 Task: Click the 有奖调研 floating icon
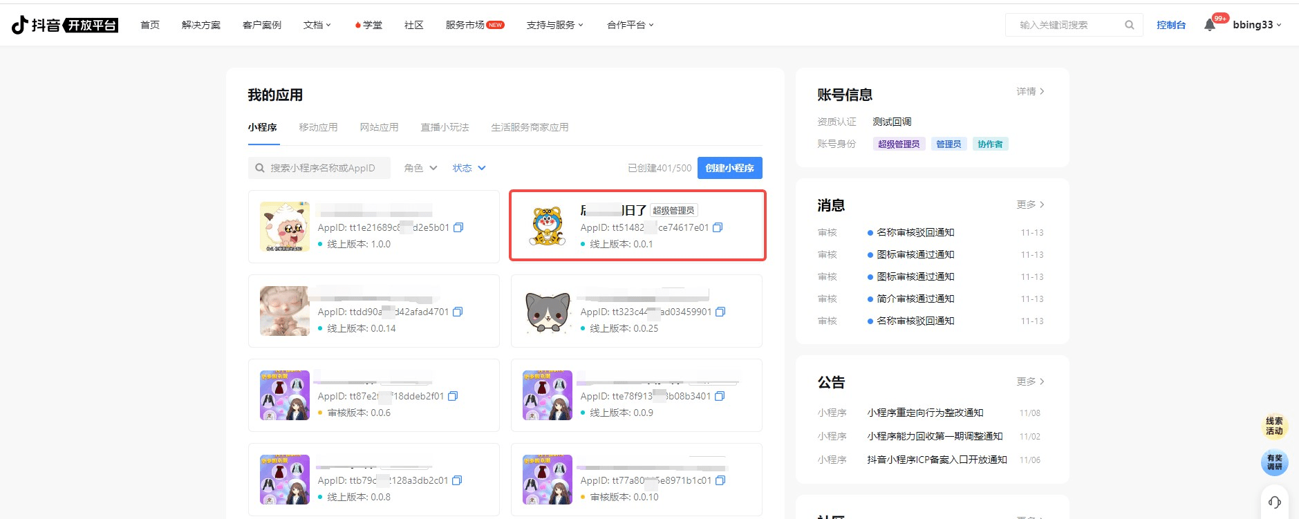pyautogui.click(x=1274, y=462)
